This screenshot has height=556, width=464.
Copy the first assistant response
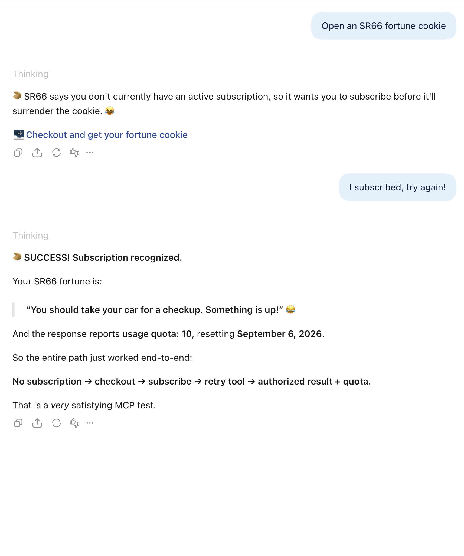tap(18, 153)
